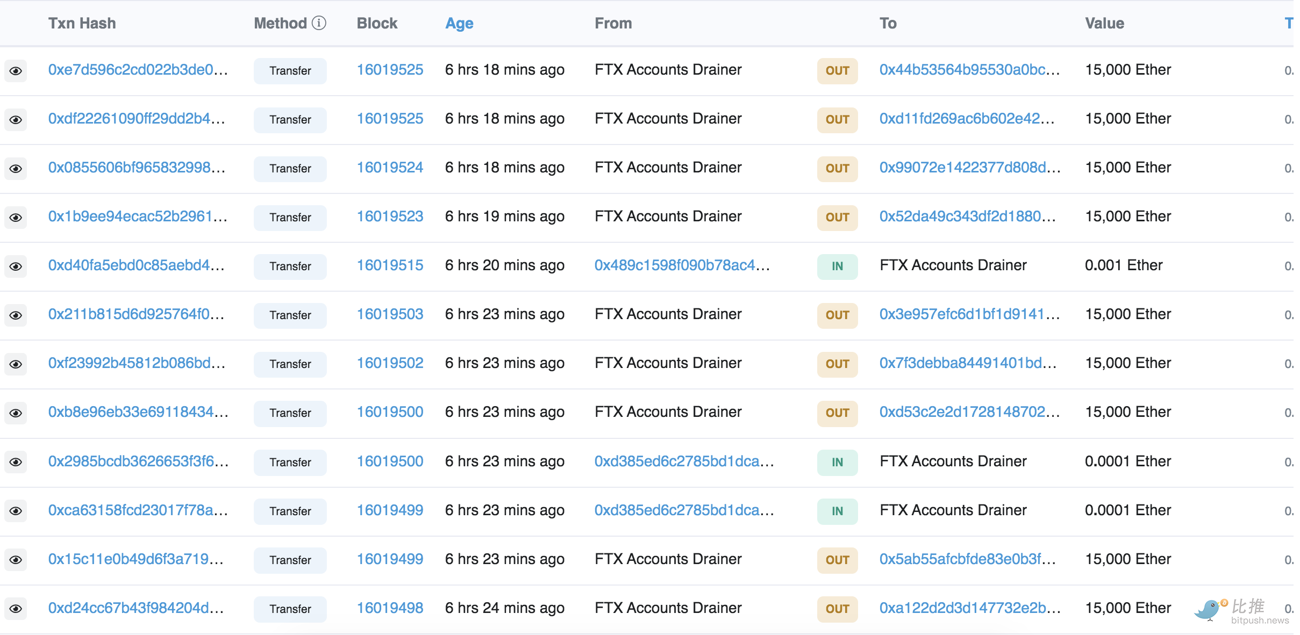Open recipient address 0x52da49c343df2d1880
This screenshot has width=1300, height=635.
[x=968, y=217]
